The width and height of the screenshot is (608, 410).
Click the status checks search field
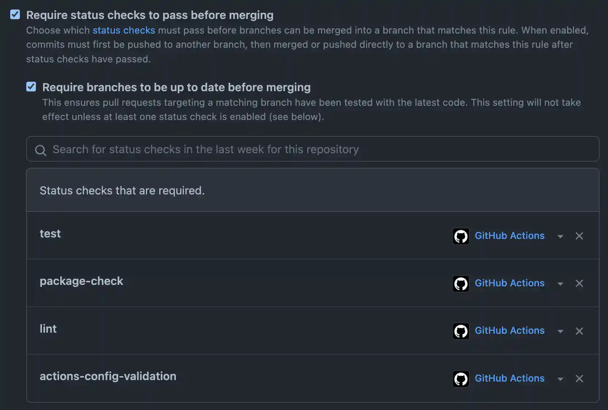coord(255,149)
